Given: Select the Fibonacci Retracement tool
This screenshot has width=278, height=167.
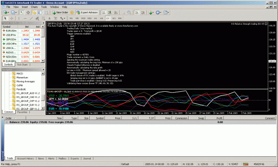Looking at the screenshot, I should 43,18.
